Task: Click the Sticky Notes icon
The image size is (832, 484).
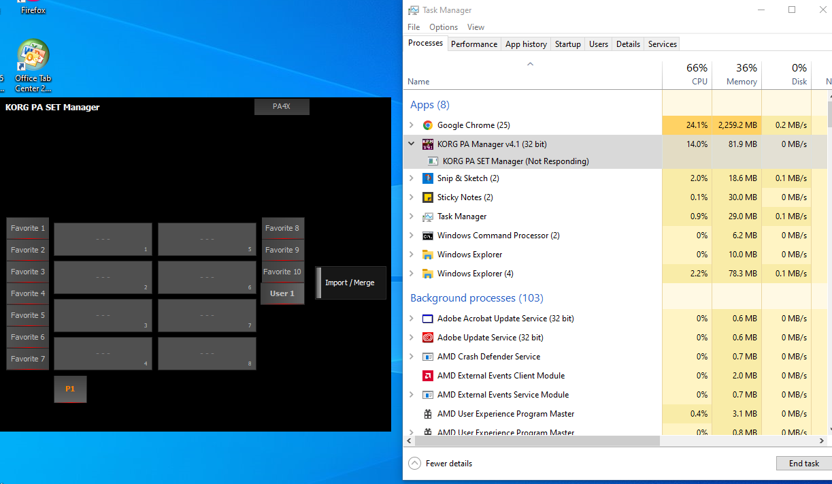Action: (x=428, y=197)
